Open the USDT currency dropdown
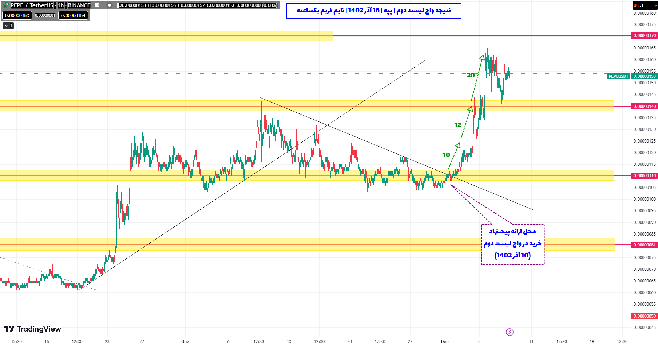Screen dimensions: 658x345 click(645, 5)
